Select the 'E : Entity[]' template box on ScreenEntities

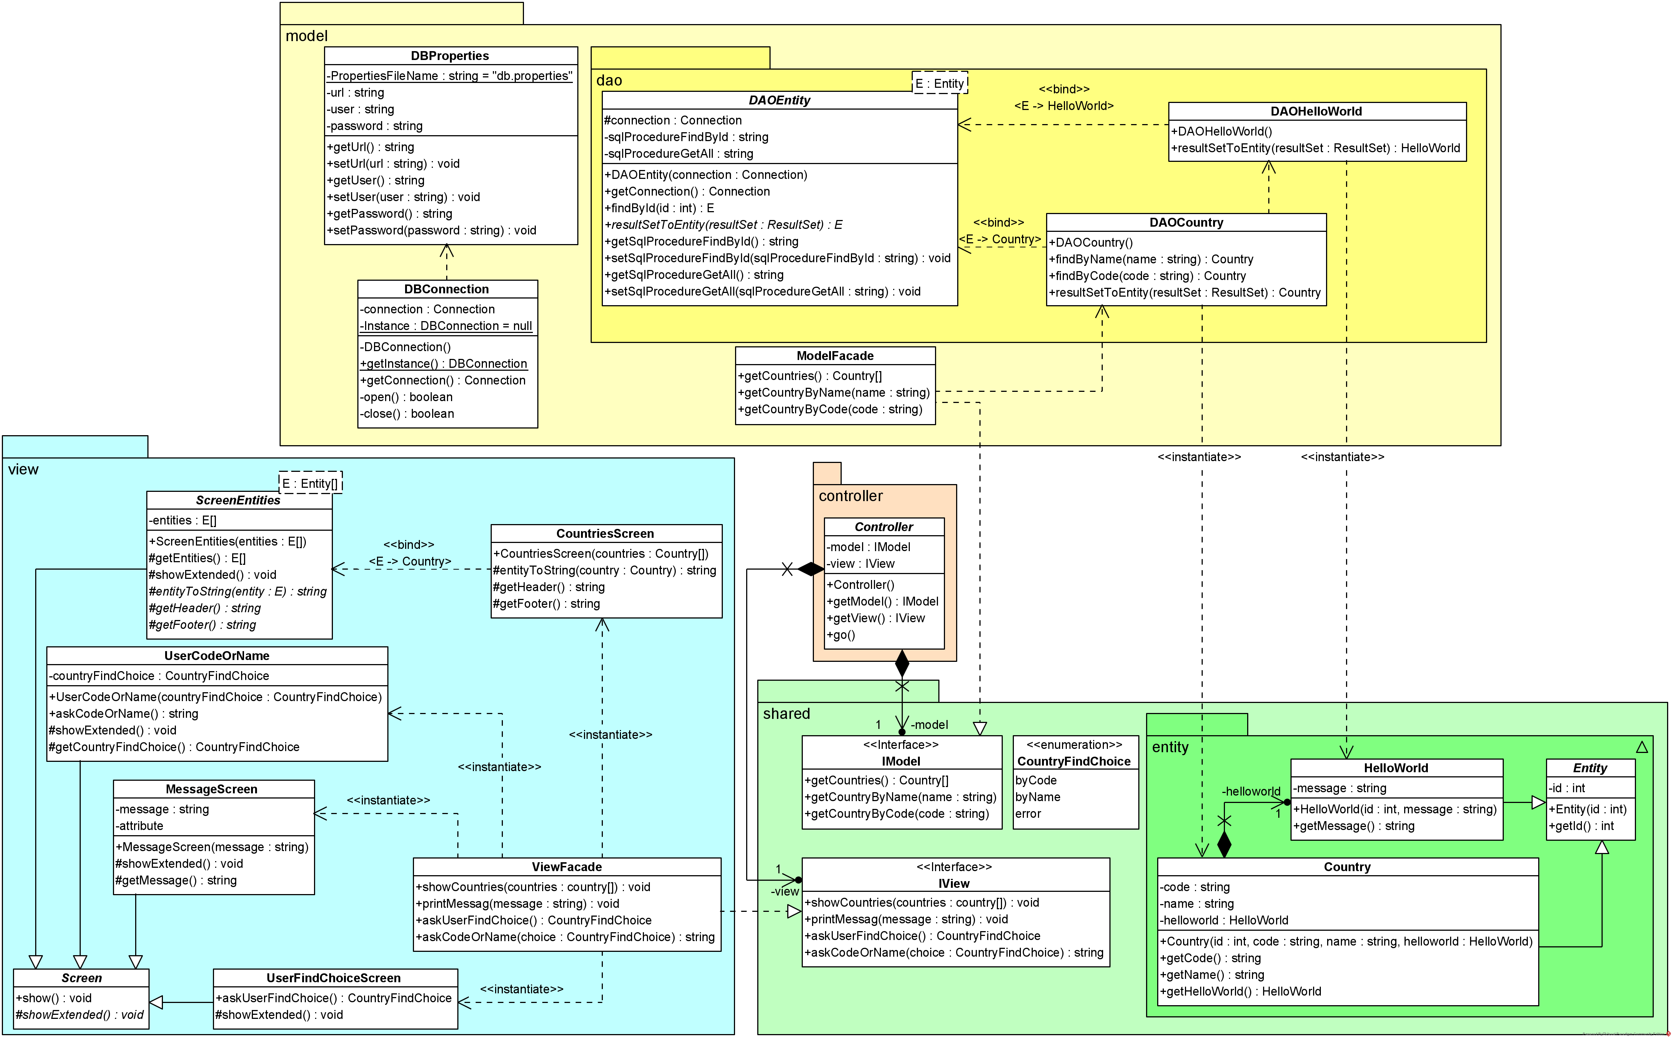[x=310, y=484]
